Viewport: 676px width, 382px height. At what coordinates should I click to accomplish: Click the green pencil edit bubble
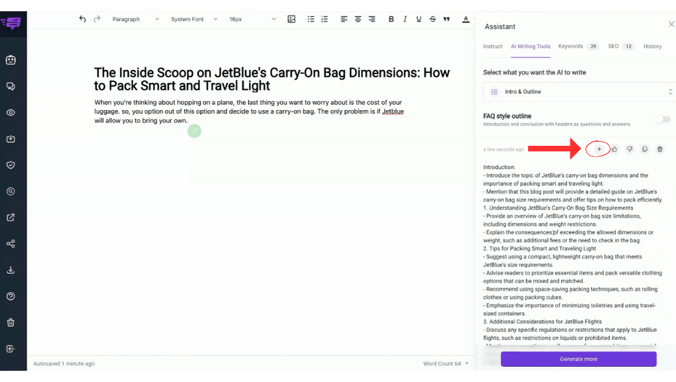195,131
